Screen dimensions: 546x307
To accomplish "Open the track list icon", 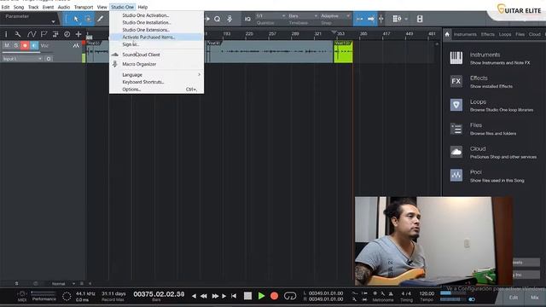I will click(x=55, y=34).
